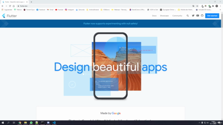Open Windows taskbar search
Image resolution: width=223 pixels, height=125 pixels.
click(x=8, y=123)
